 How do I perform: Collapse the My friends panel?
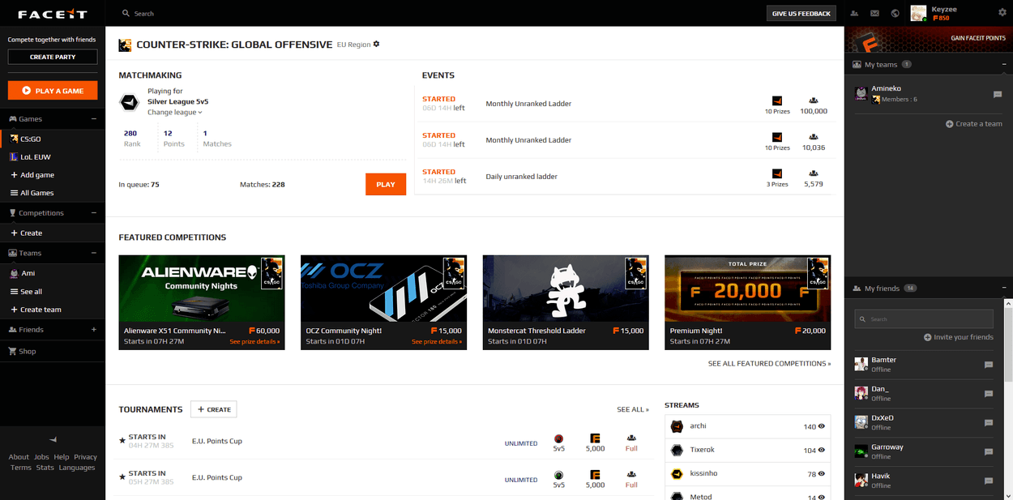(1003, 288)
